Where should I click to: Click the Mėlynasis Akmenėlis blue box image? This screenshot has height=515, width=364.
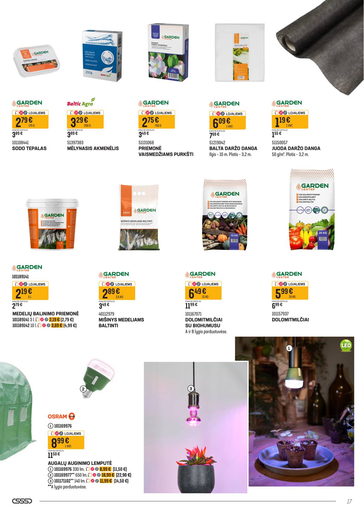click(103, 56)
